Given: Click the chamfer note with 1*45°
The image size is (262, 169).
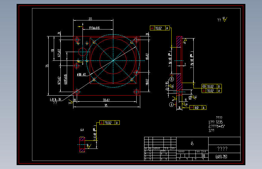Looking at the screenshot, I should coord(217,126).
